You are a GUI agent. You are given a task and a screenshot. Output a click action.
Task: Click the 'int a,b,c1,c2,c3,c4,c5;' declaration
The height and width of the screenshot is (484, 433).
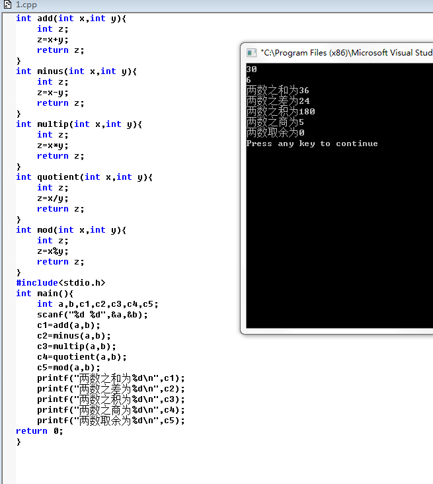(98, 304)
